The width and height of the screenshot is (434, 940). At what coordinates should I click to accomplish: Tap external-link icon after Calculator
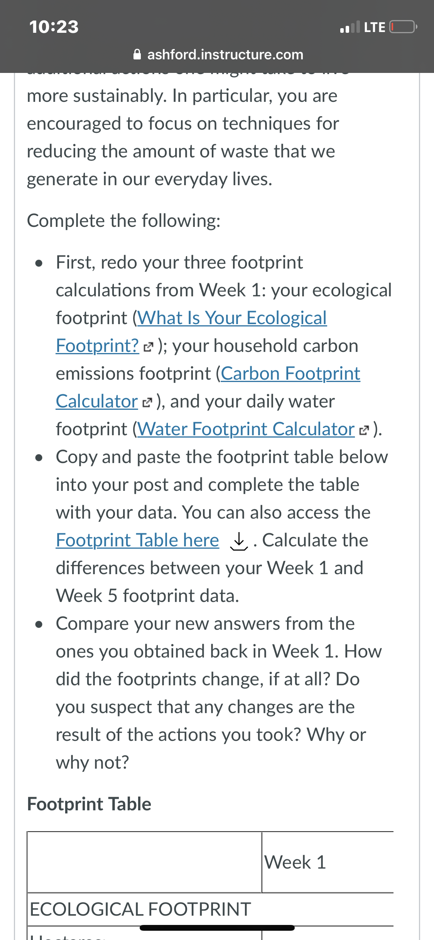(x=148, y=402)
